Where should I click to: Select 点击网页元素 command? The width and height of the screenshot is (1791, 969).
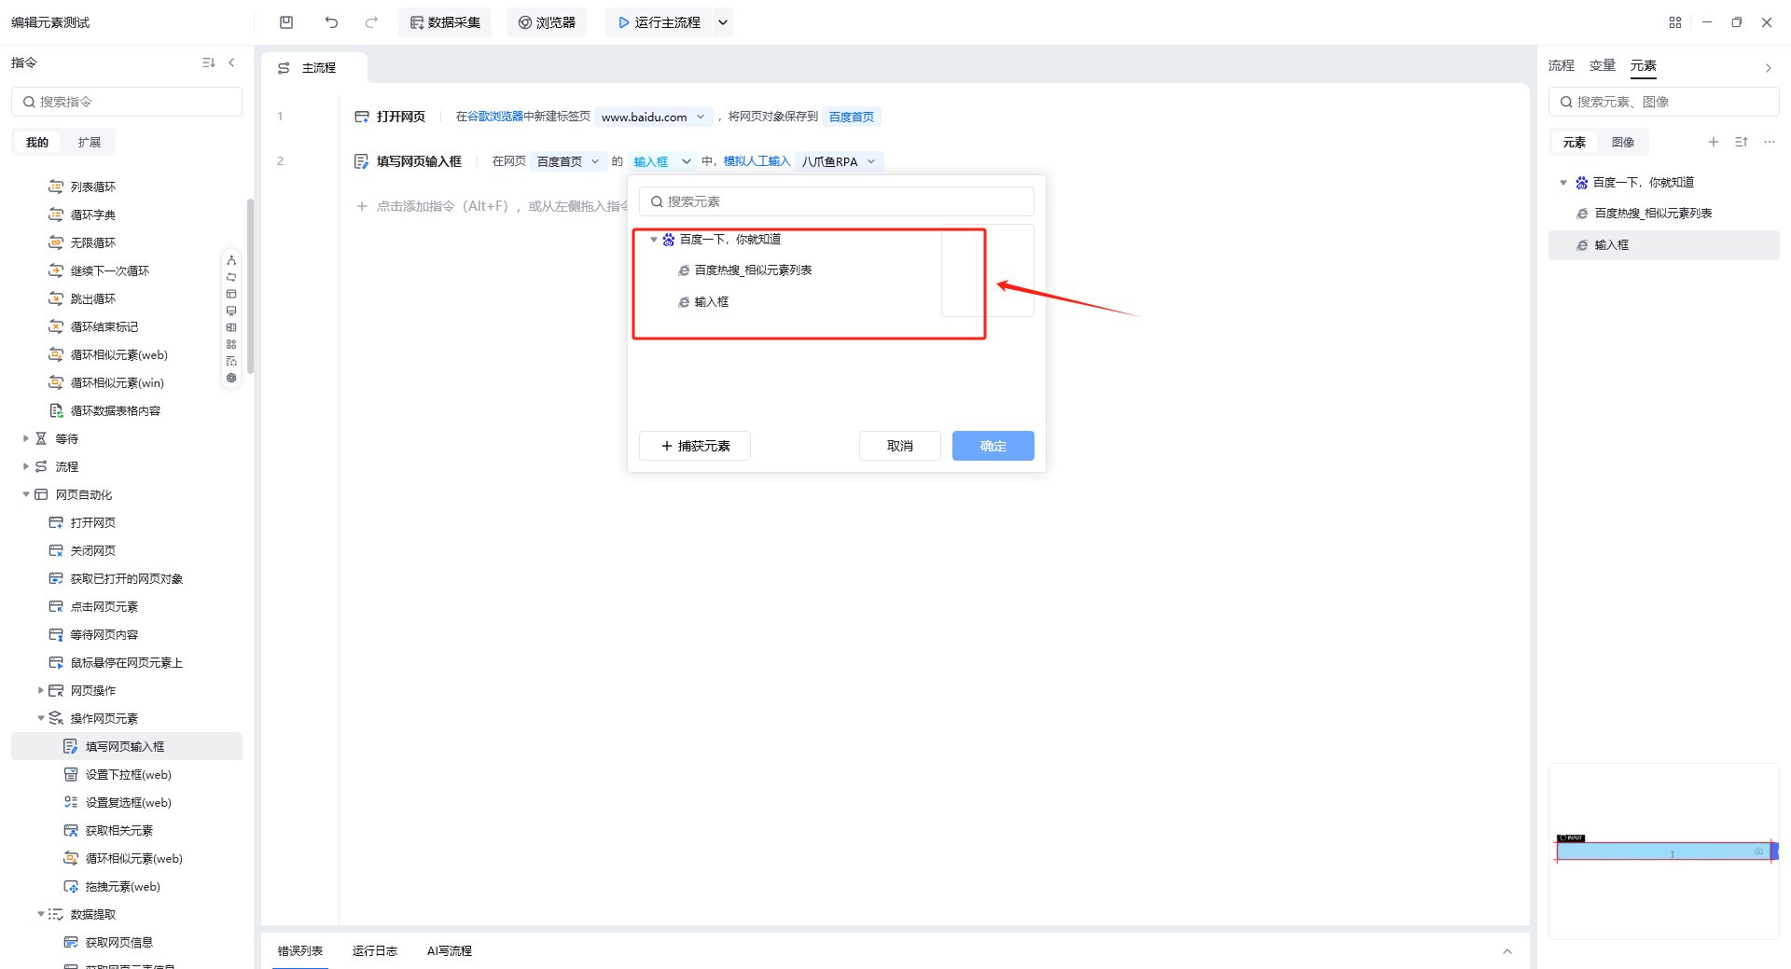pos(104,606)
